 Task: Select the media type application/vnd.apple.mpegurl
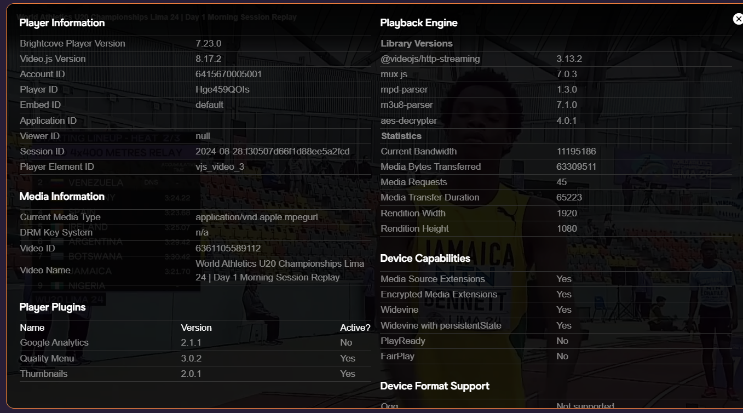tap(256, 217)
